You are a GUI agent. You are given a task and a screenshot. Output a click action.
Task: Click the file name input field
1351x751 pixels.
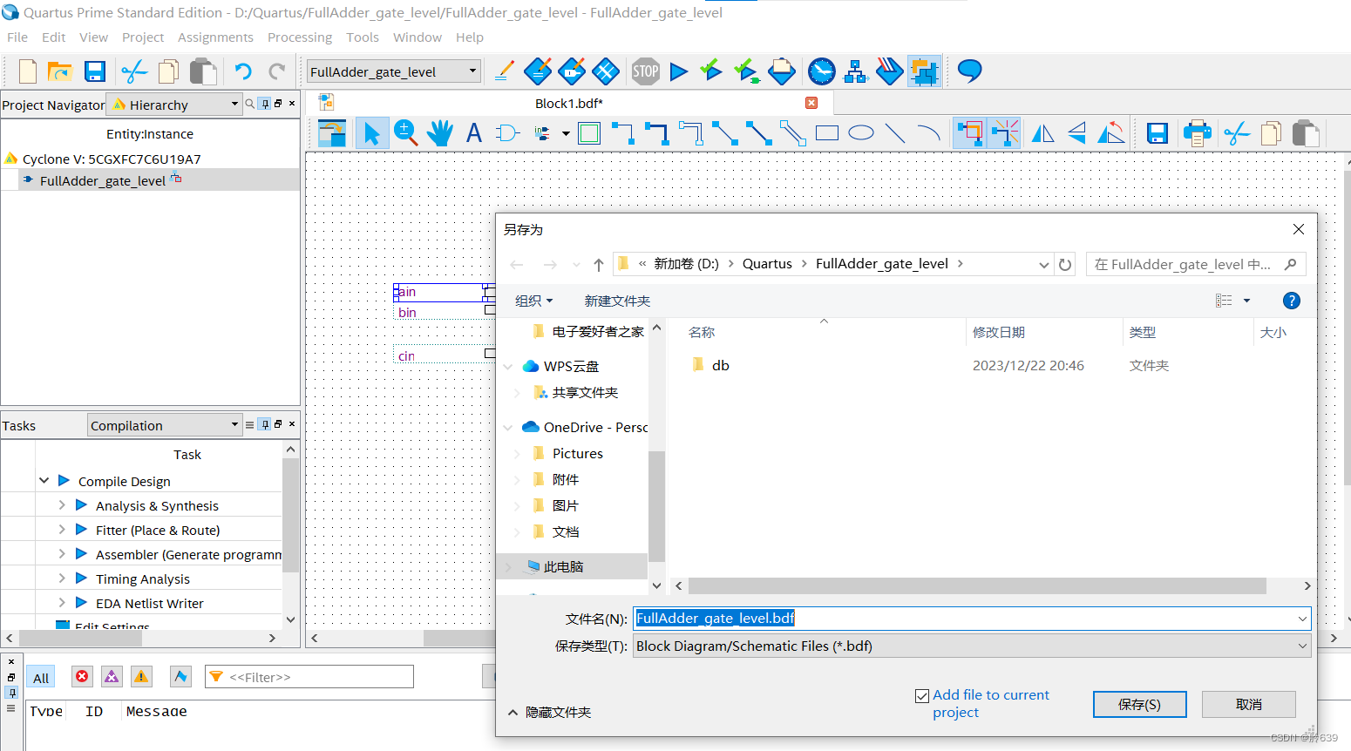pos(972,619)
